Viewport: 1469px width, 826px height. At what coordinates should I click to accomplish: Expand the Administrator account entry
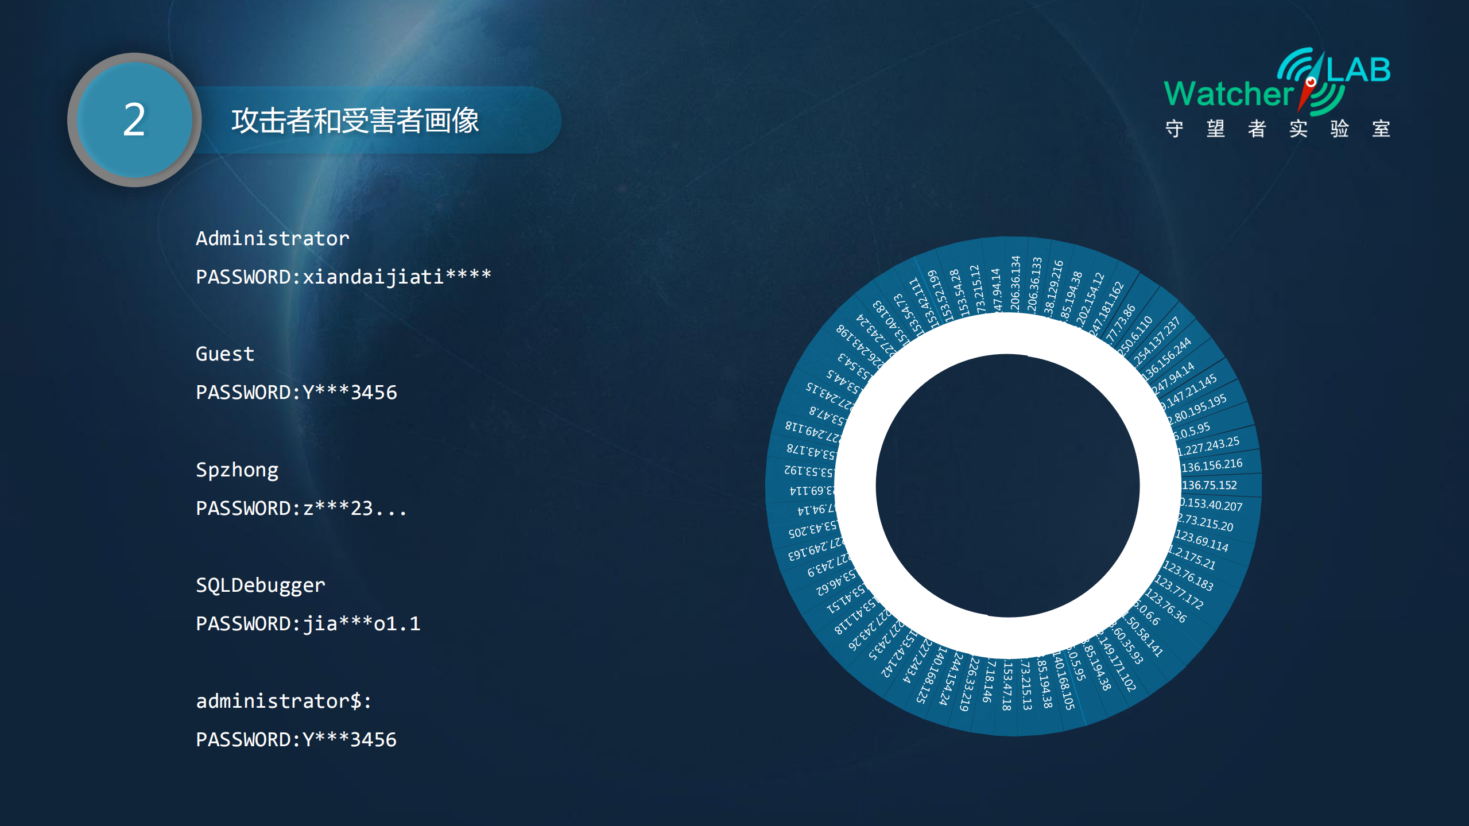click(x=272, y=239)
